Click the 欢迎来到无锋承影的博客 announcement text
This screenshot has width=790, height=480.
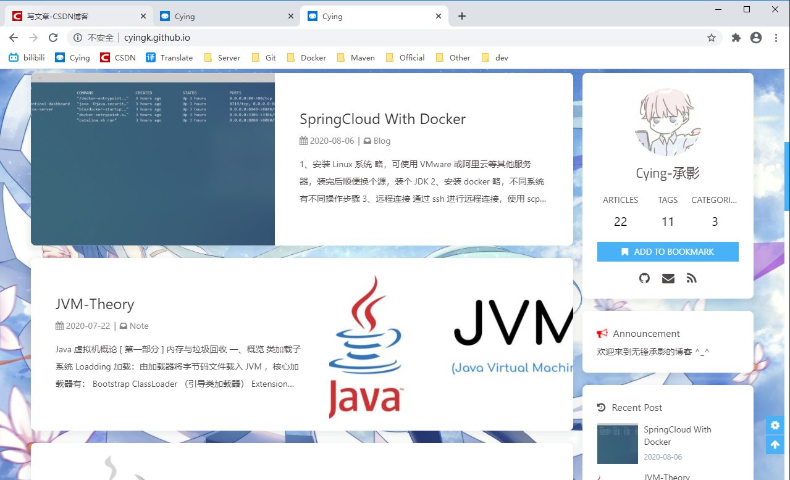point(653,352)
